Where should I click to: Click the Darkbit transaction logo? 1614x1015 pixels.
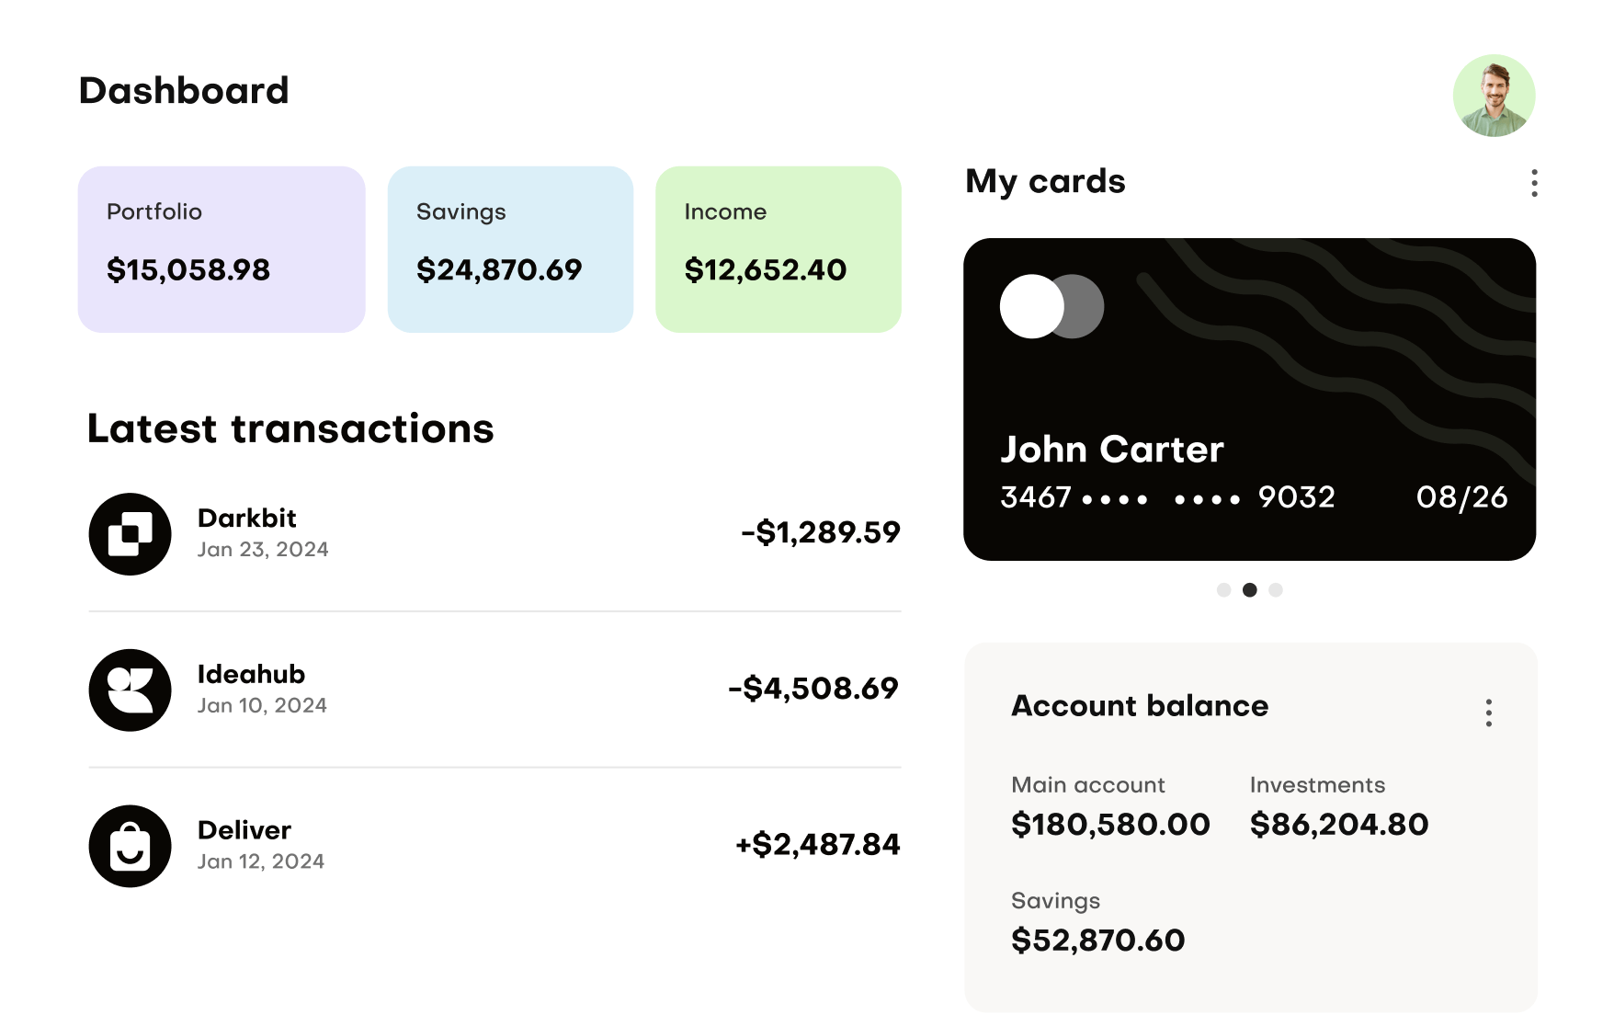(130, 534)
